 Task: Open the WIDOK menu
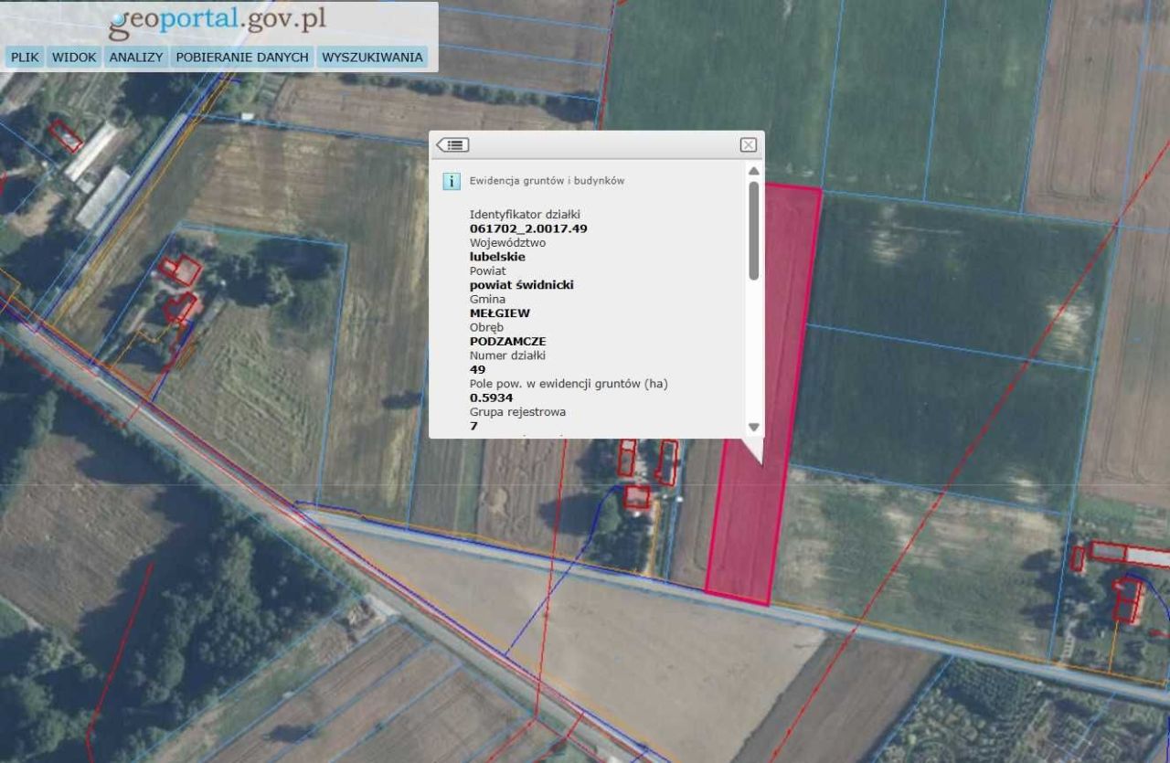[x=74, y=57]
